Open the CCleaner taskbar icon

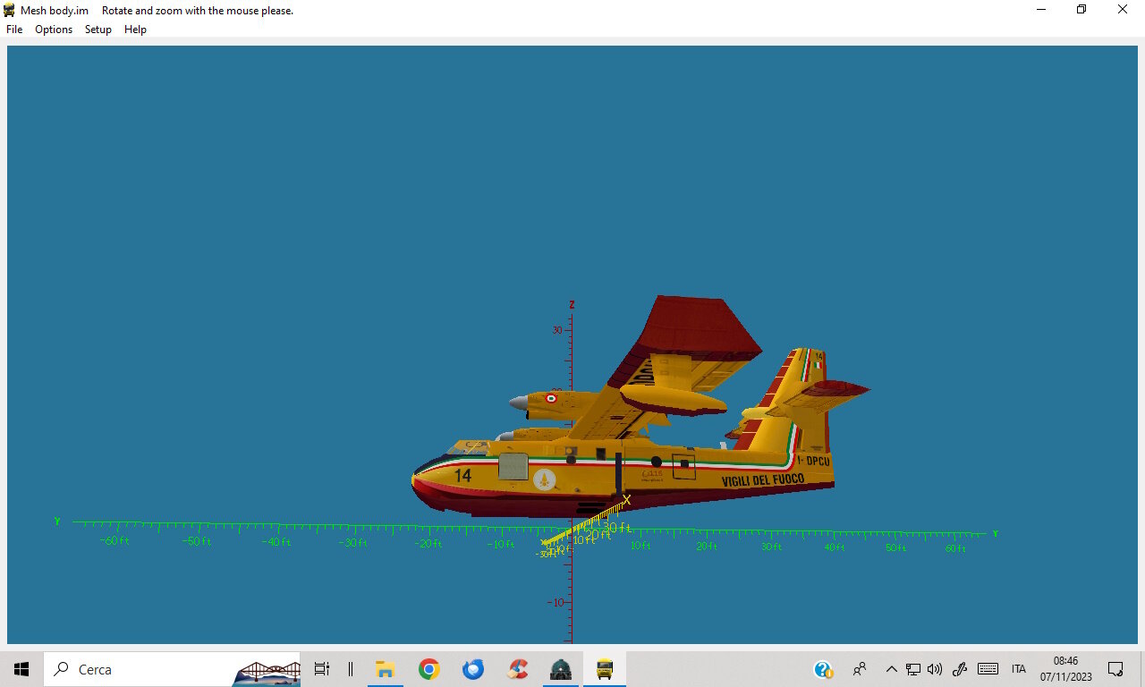pos(517,669)
